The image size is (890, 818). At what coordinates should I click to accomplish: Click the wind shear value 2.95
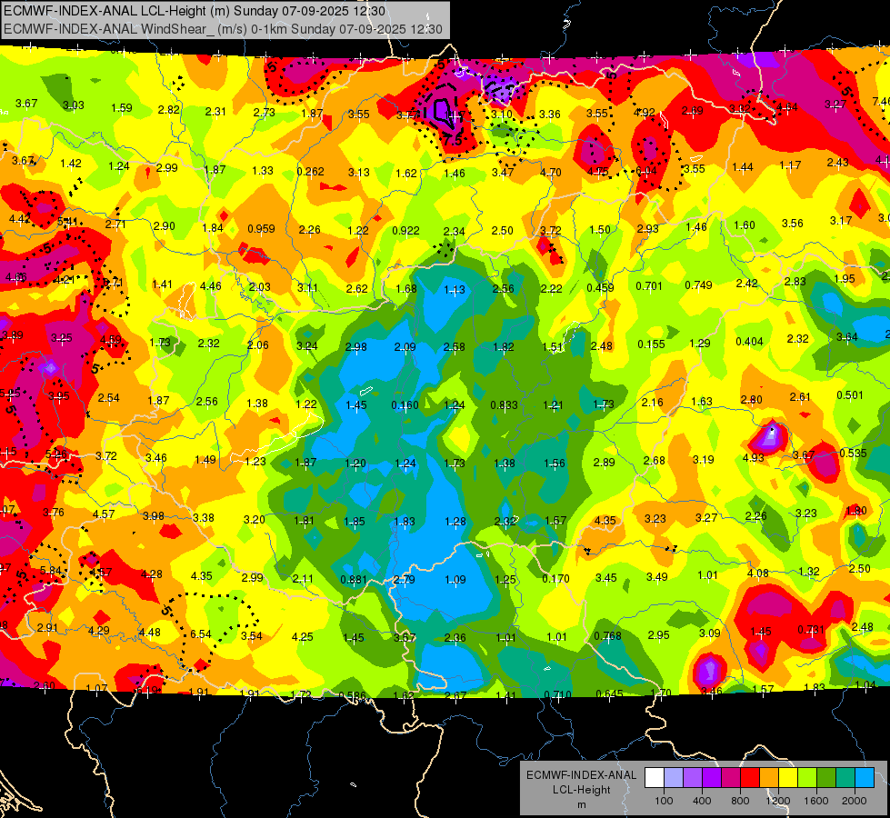pyautogui.click(x=658, y=634)
